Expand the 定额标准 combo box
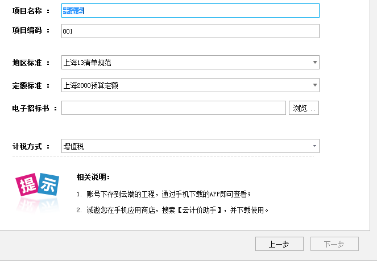This screenshot has width=377, height=268. [314, 85]
